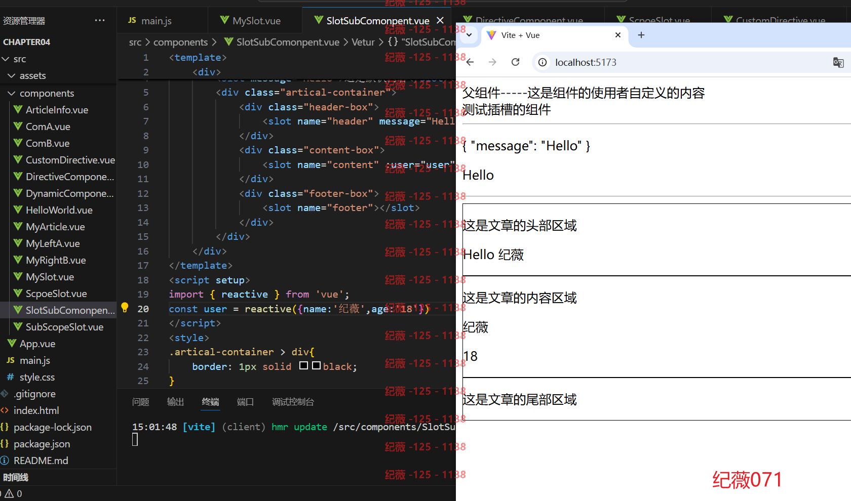Click the warnings indicator in status bar

13,493
